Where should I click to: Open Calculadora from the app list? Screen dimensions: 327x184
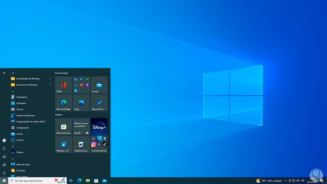(x=31, y=97)
